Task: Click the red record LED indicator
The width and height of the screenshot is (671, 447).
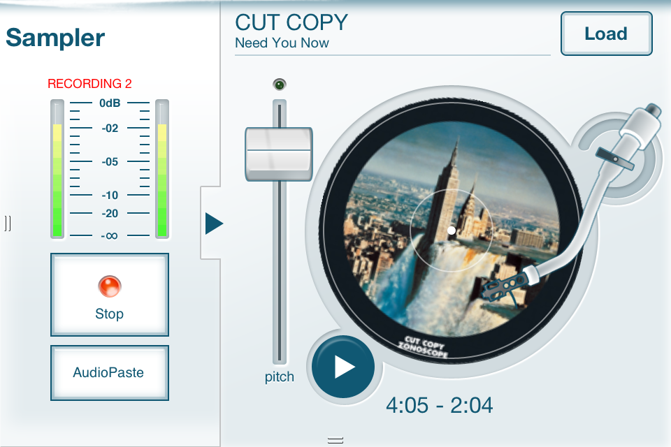Action: (x=110, y=286)
